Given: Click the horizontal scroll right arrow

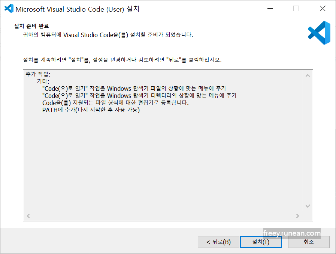Looking at the screenshot, I should [x=297, y=216].
